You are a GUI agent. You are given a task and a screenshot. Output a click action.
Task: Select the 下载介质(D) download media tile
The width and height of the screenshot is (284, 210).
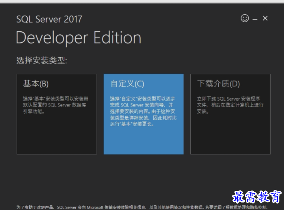(230, 114)
